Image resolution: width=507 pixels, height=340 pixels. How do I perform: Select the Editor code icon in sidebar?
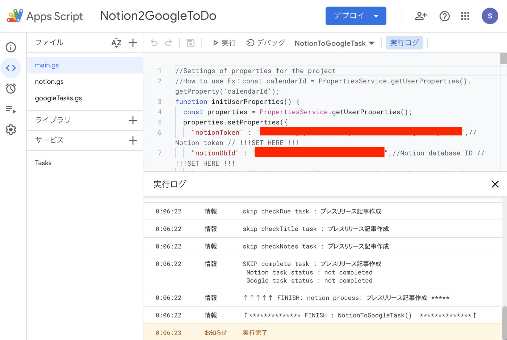(11, 68)
